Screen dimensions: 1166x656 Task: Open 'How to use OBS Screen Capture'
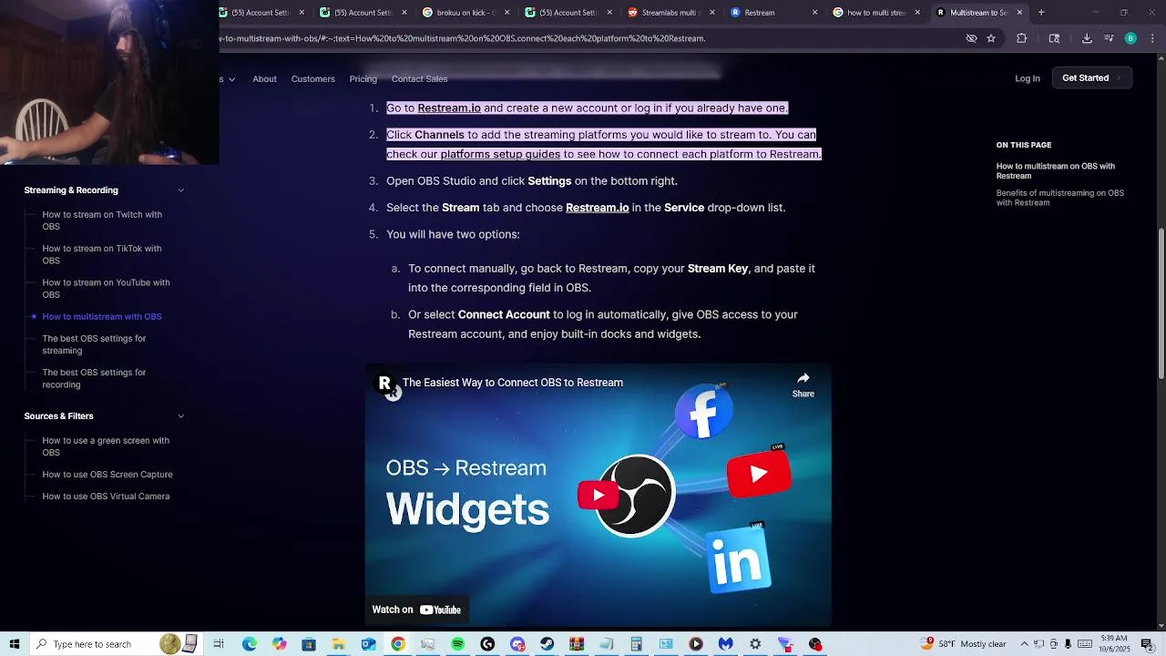coord(107,475)
